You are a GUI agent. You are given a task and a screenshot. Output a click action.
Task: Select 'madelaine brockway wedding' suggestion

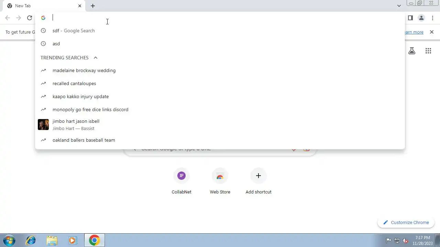coord(220,70)
